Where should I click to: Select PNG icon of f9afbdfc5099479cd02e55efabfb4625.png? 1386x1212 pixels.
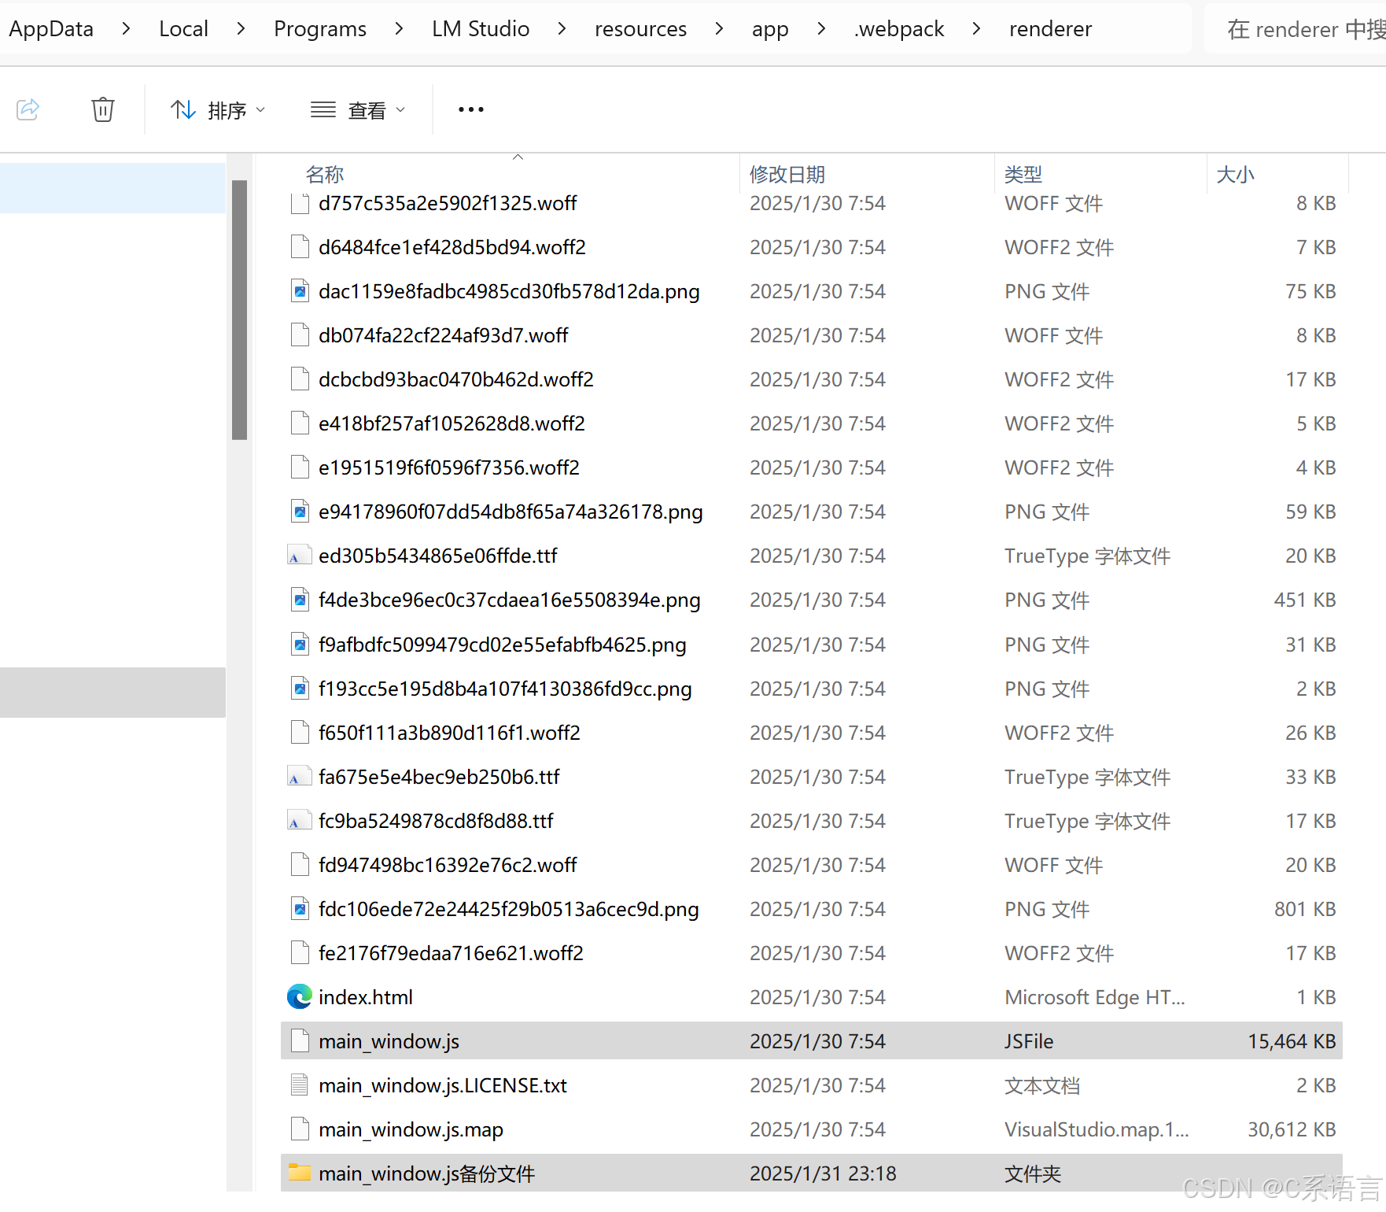300,645
